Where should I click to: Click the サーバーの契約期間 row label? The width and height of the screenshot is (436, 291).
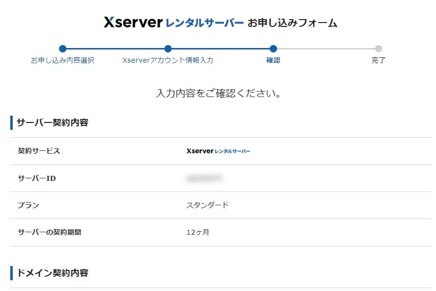(x=49, y=232)
